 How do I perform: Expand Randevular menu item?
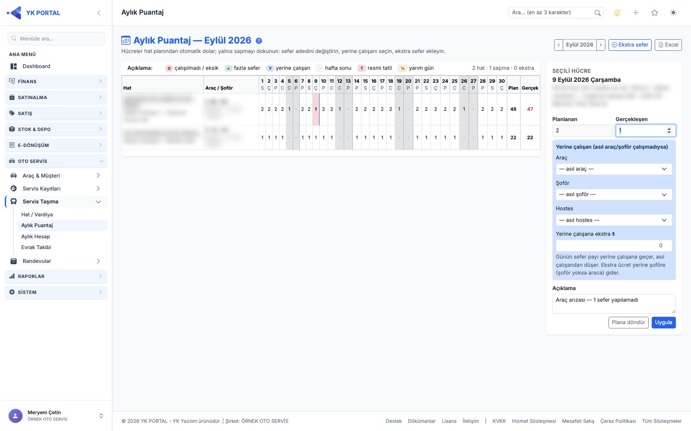pos(56,261)
